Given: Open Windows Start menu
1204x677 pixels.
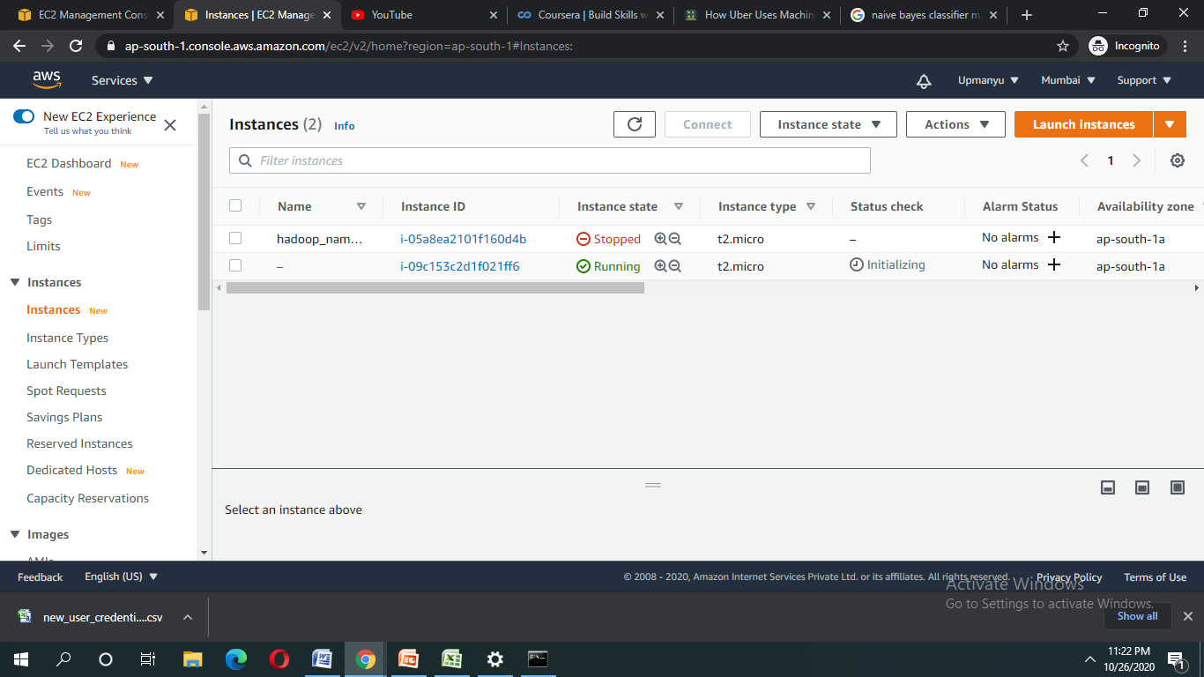Looking at the screenshot, I should tap(21, 659).
